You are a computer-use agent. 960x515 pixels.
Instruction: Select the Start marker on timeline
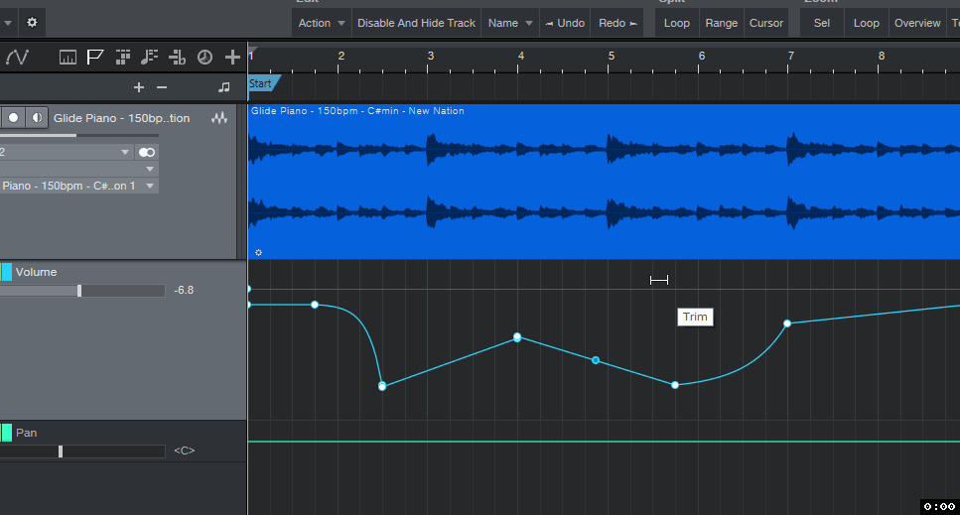pos(263,83)
